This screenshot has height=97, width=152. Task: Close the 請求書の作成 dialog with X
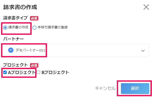pyautogui.click(x=146, y=7)
